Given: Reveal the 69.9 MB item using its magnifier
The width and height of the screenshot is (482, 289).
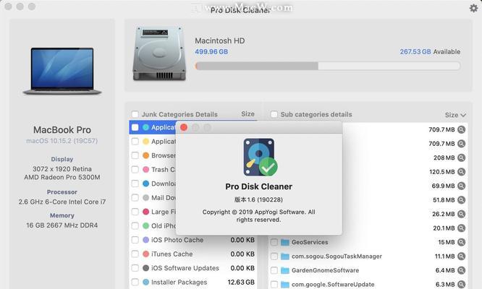Looking at the screenshot, I should [461, 186].
